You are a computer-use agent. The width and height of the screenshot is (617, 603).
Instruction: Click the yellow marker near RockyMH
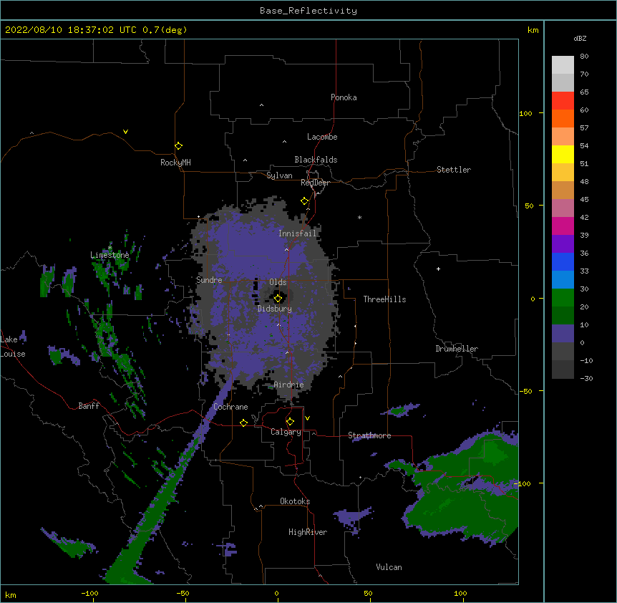tap(179, 146)
